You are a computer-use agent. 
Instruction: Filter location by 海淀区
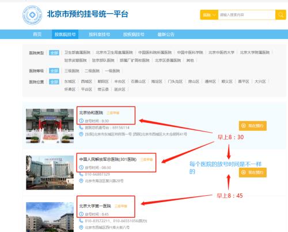[x=157, y=82]
